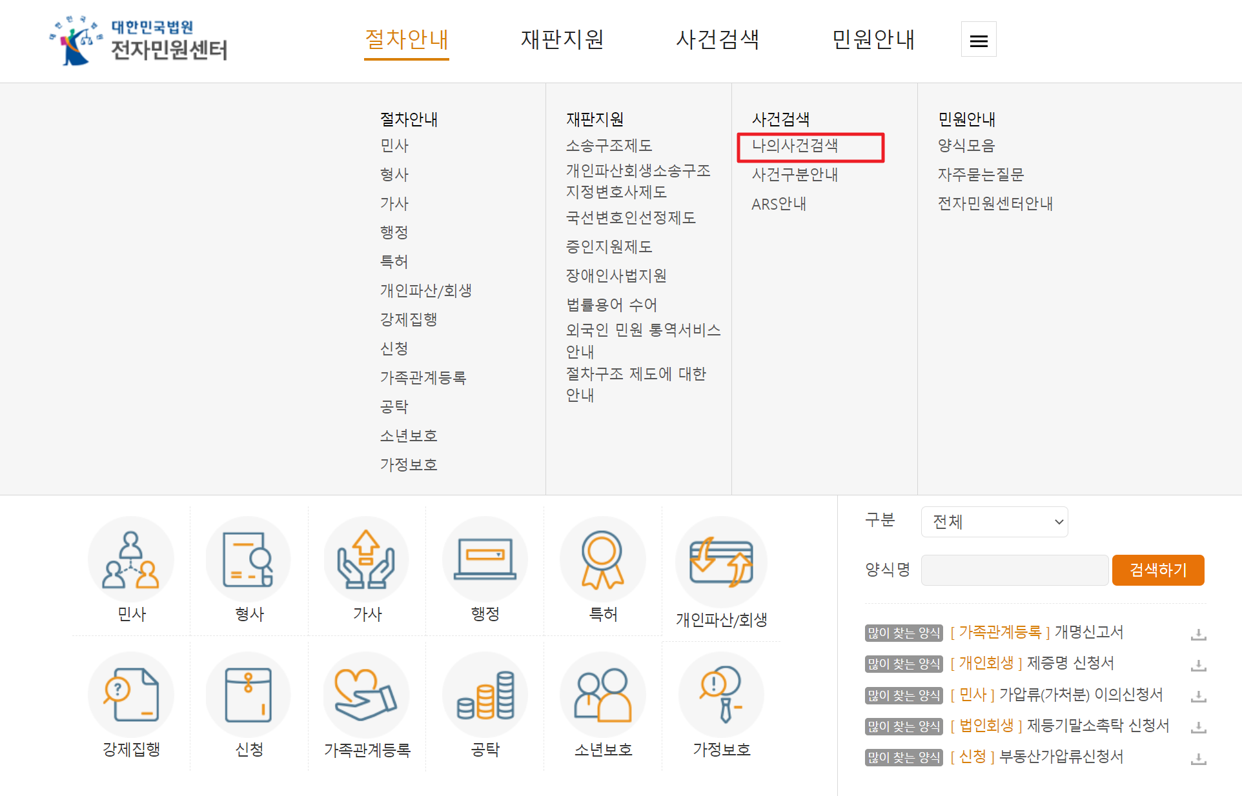Open the 양식모음 link
This screenshot has width=1242, height=796.
[x=966, y=146]
